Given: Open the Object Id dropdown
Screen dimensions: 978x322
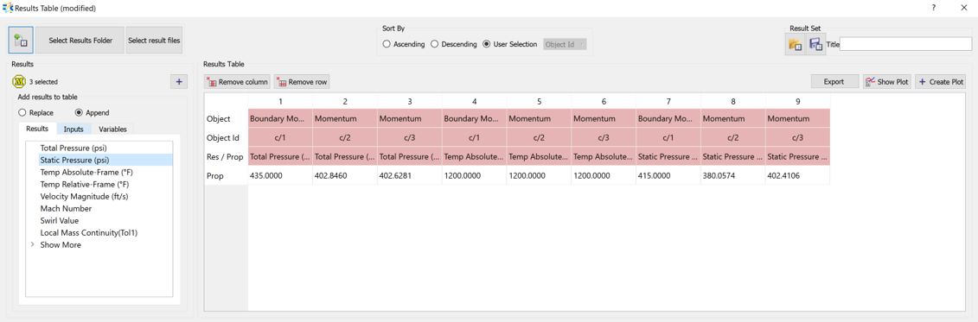Looking at the screenshot, I should click(565, 44).
